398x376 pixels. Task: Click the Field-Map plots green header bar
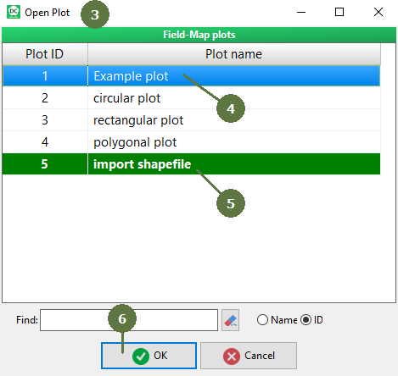(199, 35)
